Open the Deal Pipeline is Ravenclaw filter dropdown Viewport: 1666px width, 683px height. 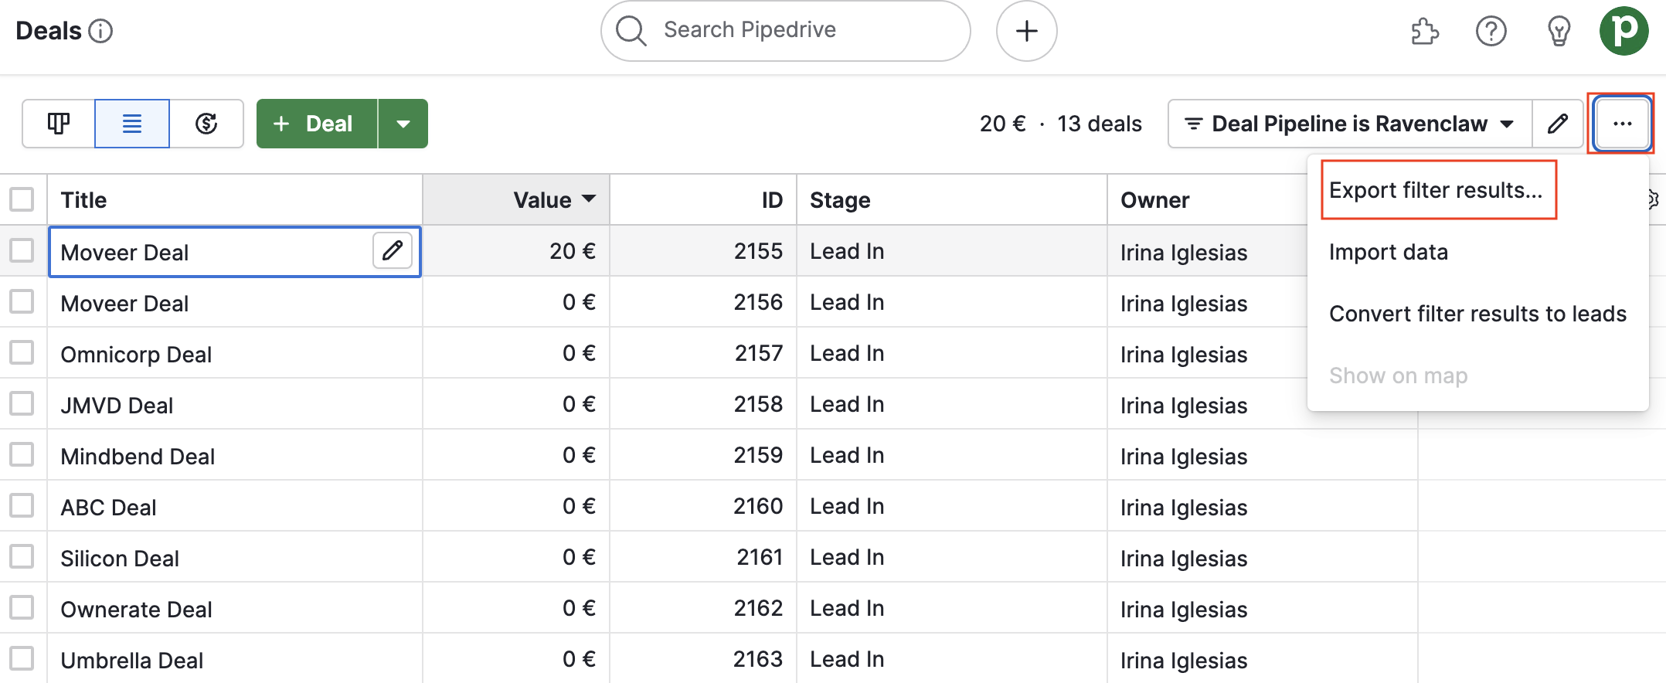1350,124
